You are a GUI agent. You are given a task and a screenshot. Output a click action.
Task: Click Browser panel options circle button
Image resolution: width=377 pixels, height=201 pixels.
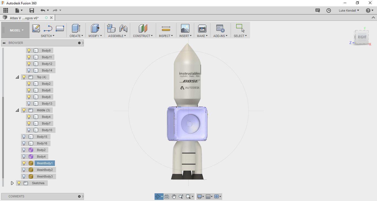tap(79, 43)
